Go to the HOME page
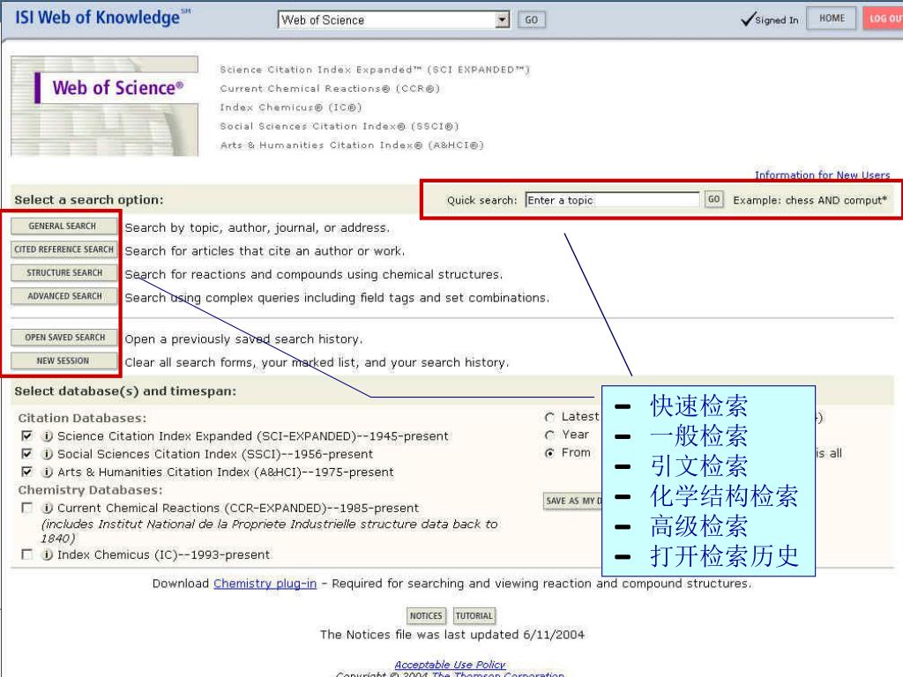903x677 pixels. click(831, 19)
